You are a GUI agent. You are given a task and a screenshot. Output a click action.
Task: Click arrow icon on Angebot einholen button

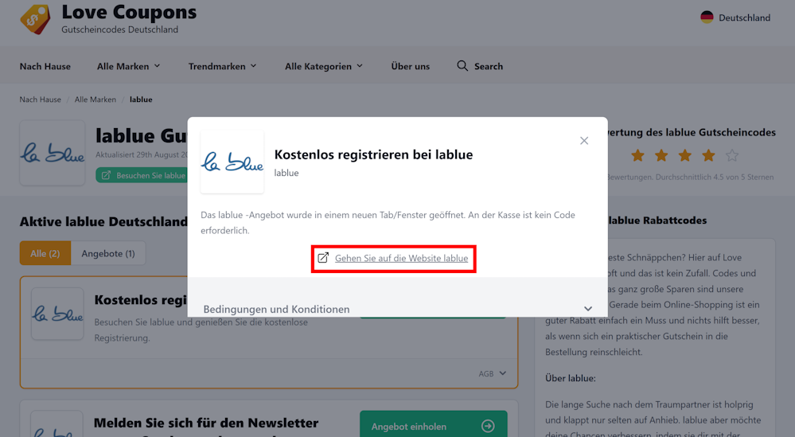pos(488,426)
